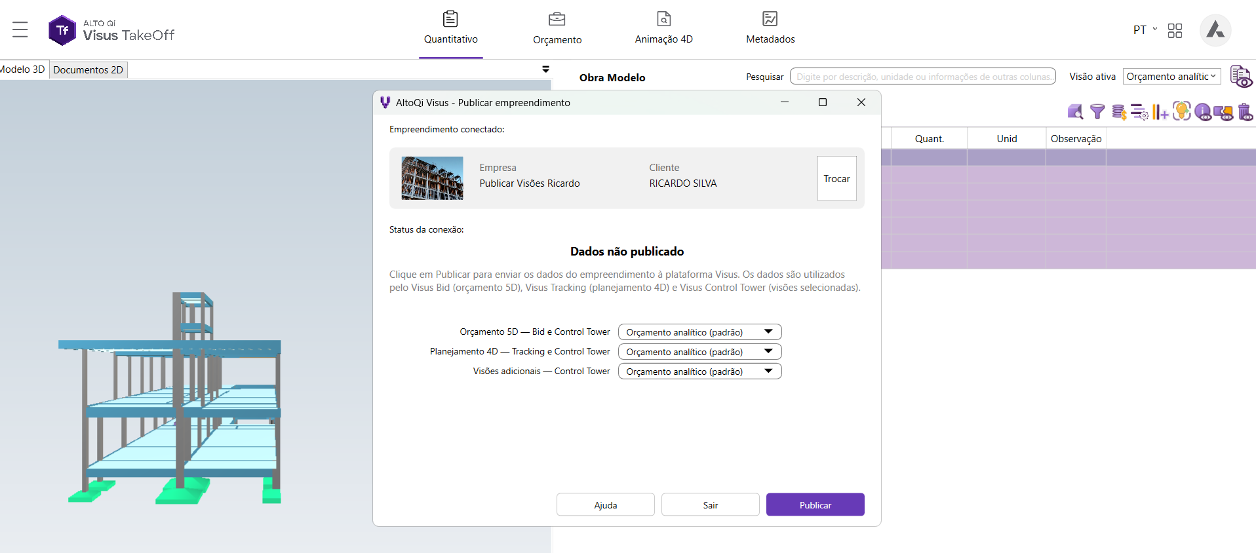Image resolution: width=1256 pixels, height=553 pixels.
Task: Click the Pesquisar search input field
Action: (x=923, y=77)
